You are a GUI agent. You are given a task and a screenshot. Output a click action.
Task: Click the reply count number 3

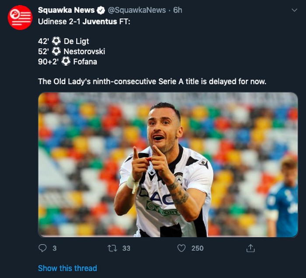(55, 248)
